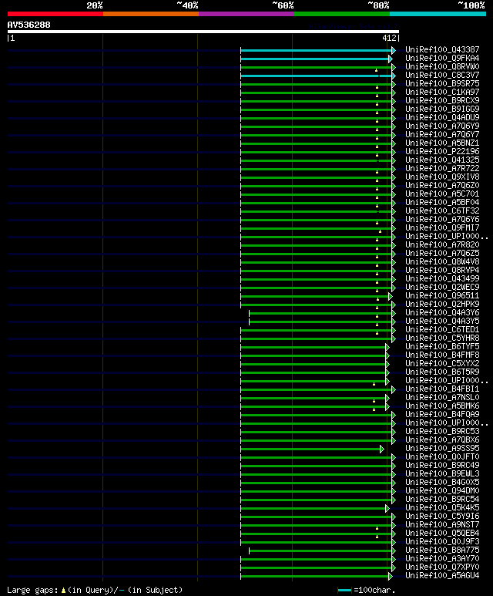The height and width of the screenshot is (596, 493).
Task: Click the green ~80% identity legend segment
Action: point(342,14)
